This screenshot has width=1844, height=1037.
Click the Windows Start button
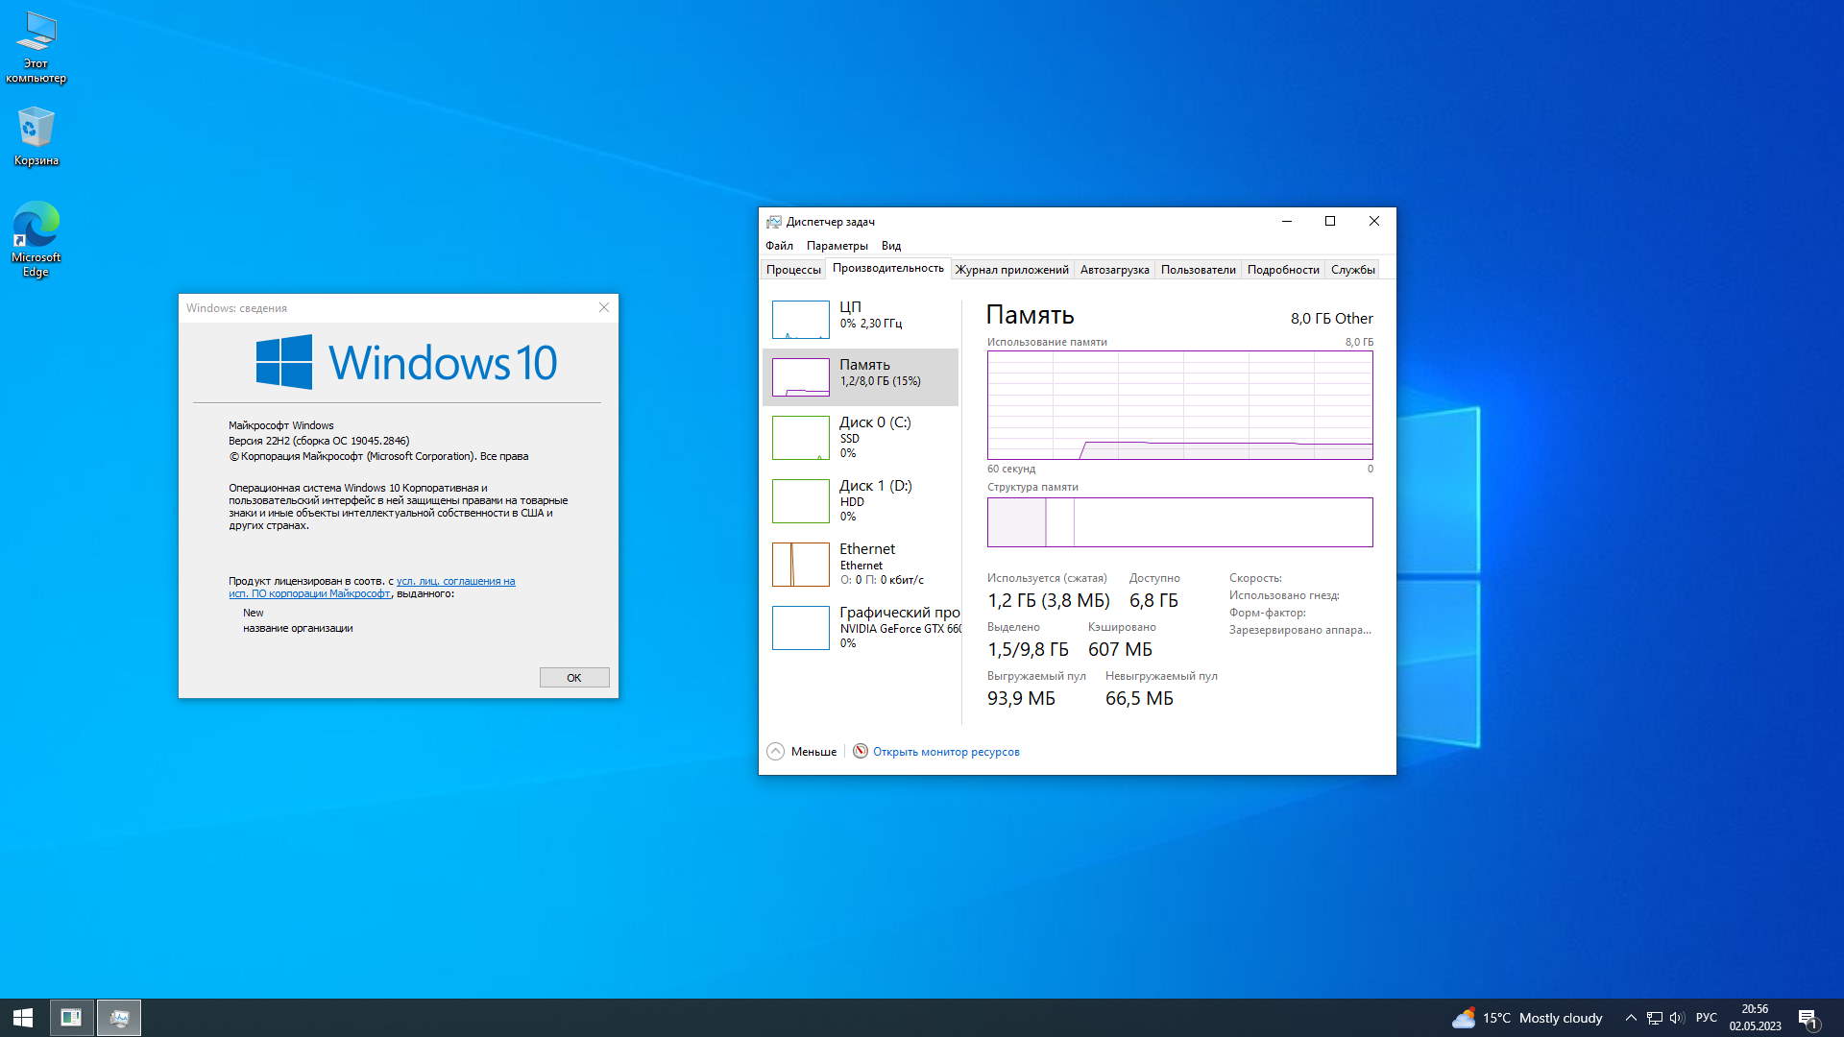23,1018
